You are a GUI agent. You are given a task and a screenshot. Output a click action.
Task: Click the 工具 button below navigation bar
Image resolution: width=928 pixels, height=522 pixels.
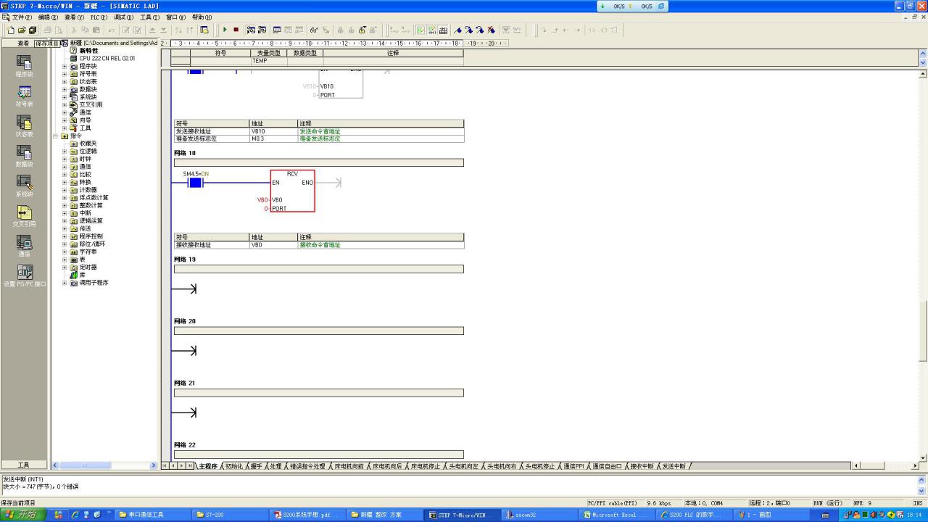24,465
